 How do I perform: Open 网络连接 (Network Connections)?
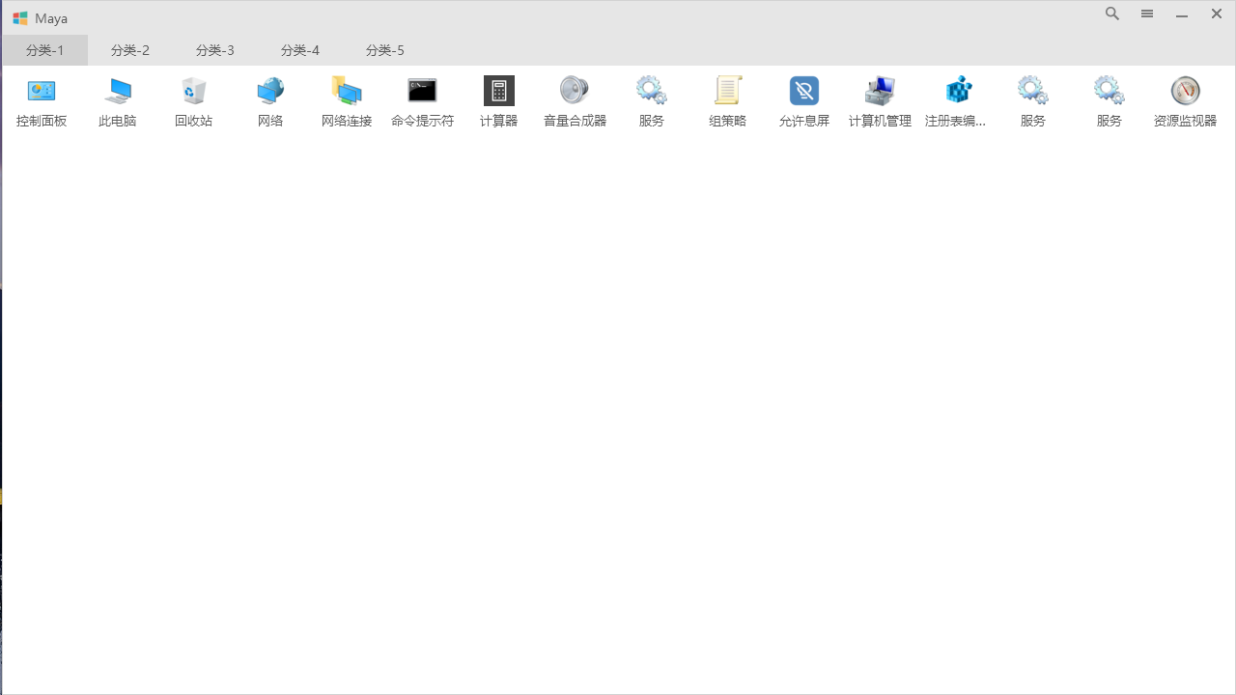(x=346, y=100)
